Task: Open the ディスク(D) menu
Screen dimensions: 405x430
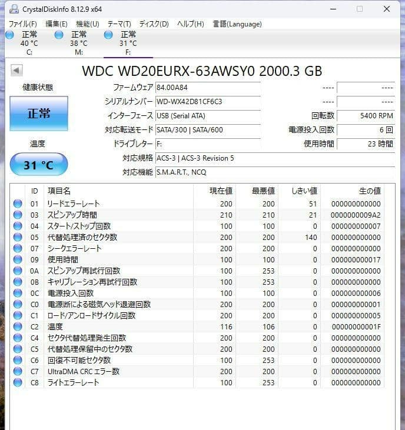Action: point(154,24)
